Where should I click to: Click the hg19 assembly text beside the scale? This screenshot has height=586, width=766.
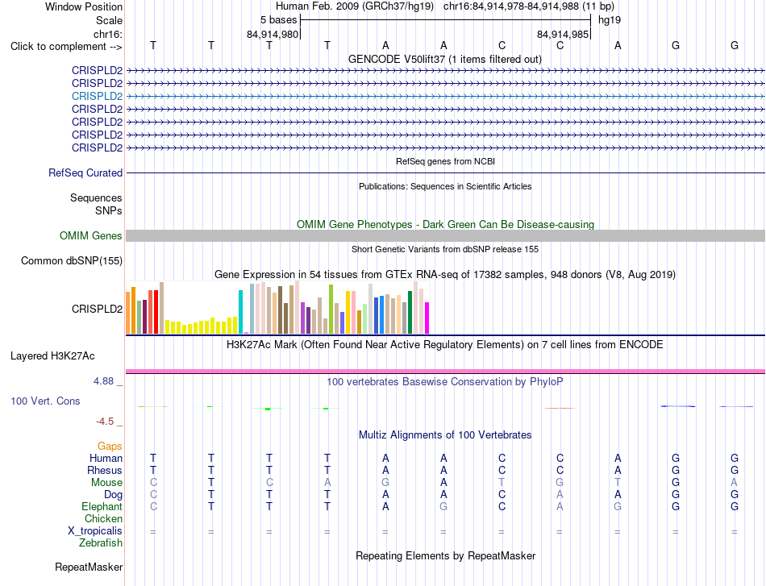(x=610, y=20)
